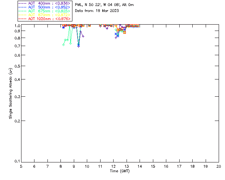Click the purple plus marker at 0.8 near 12:10
The width and height of the screenshot is (225, 180).
(x=116, y=38)
